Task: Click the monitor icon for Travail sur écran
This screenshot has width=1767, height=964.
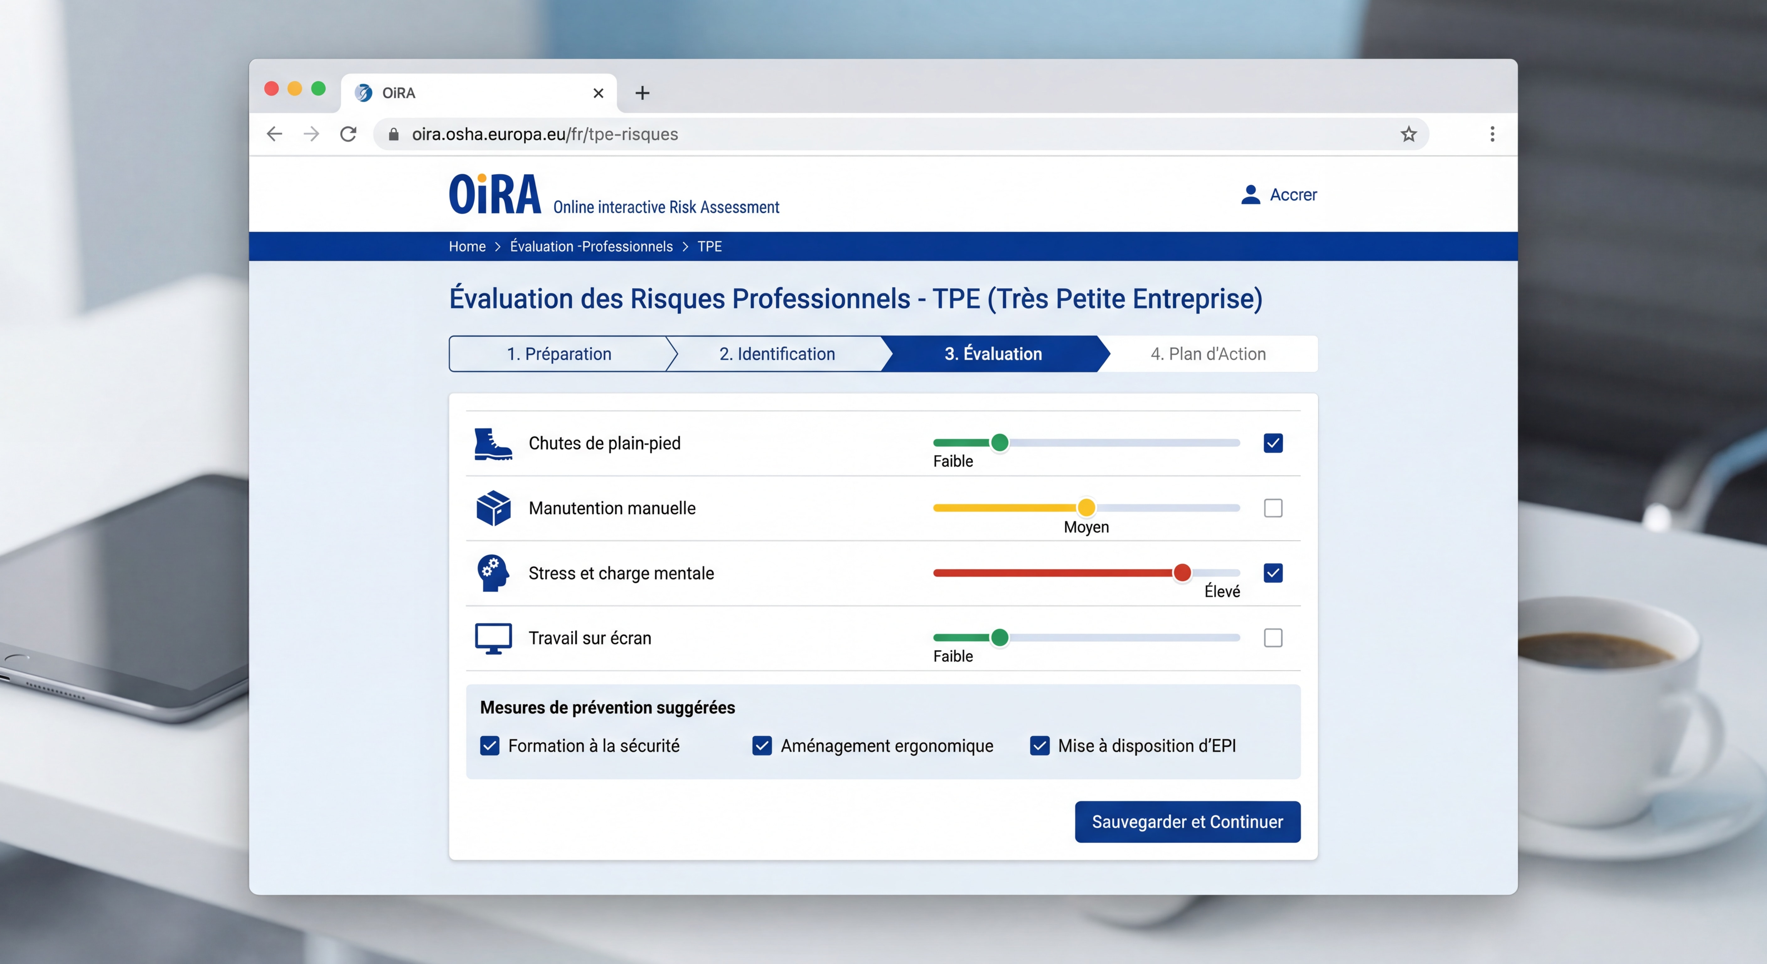Action: [x=493, y=637]
